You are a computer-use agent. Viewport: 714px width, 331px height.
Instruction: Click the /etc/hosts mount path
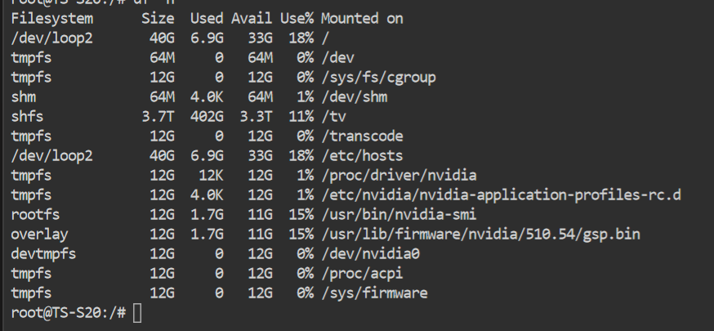[362, 156]
